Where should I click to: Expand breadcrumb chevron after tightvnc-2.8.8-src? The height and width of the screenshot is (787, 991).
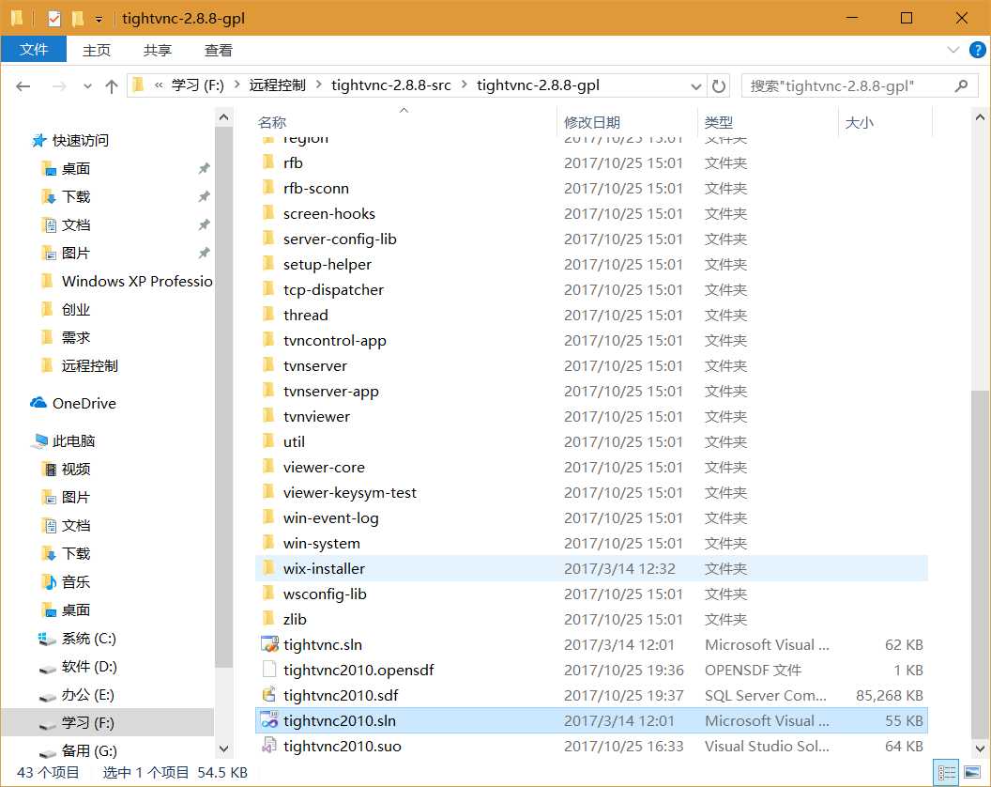[x=464, y=85]
